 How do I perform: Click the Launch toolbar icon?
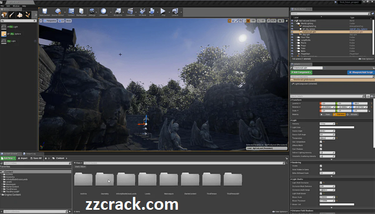pyautogui.click(x=175, y=12)
